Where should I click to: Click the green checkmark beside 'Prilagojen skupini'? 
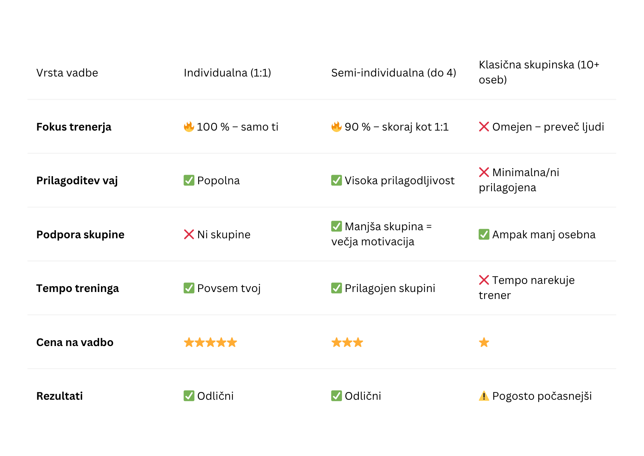336,288
